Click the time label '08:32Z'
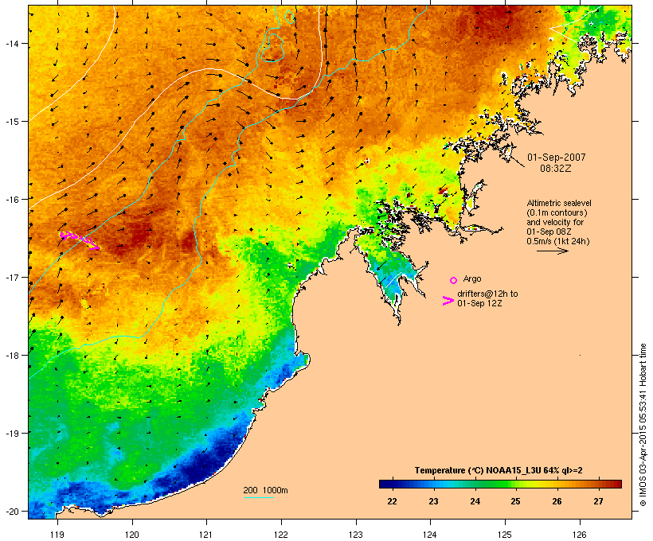The height and width of the screenshot is (541, 653). 556,169
